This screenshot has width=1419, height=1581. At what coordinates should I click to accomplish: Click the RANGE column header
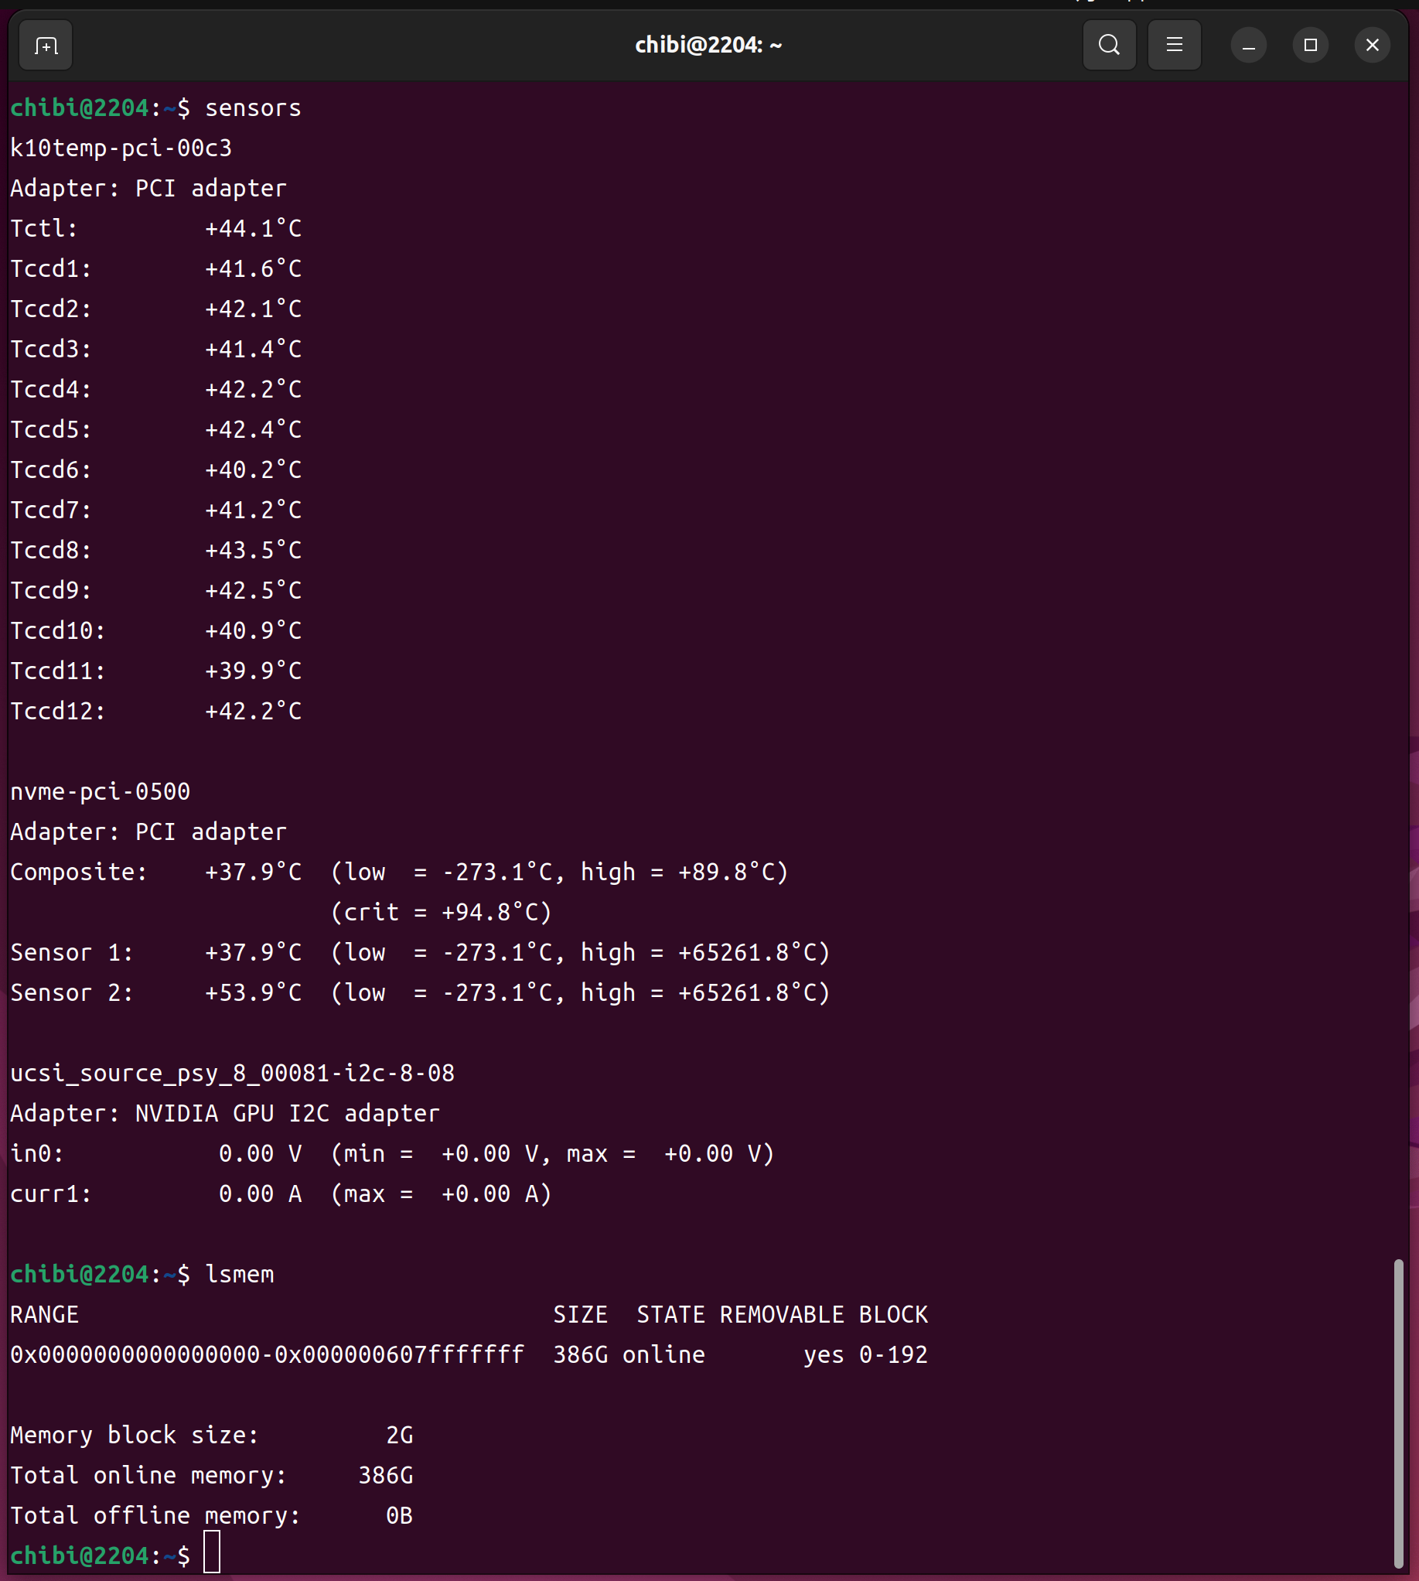tap(44, 1315)
